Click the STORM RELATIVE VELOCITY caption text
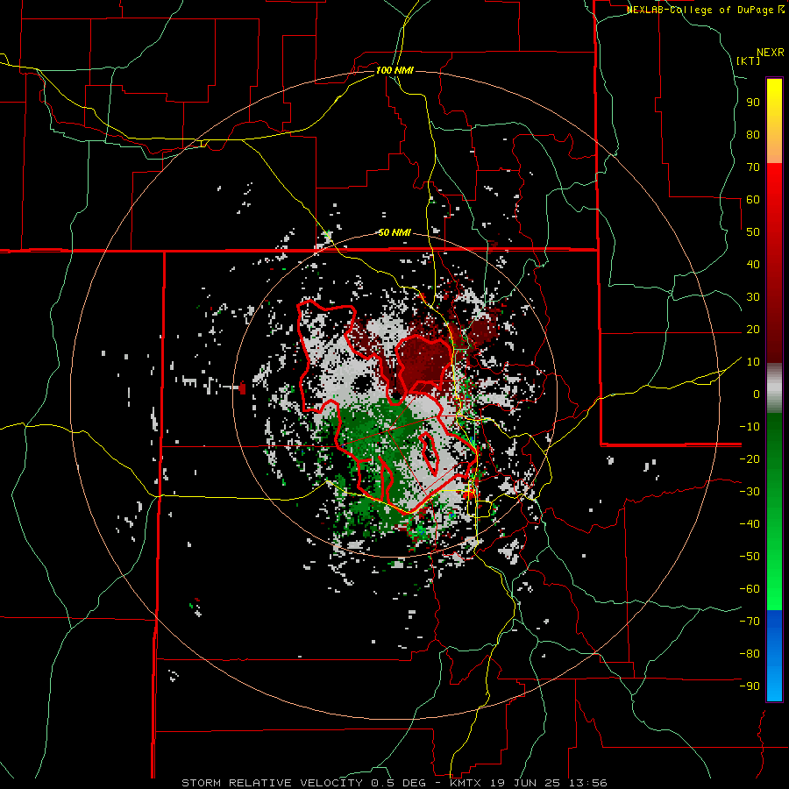 pyautogui.click(x=272, y=783)
